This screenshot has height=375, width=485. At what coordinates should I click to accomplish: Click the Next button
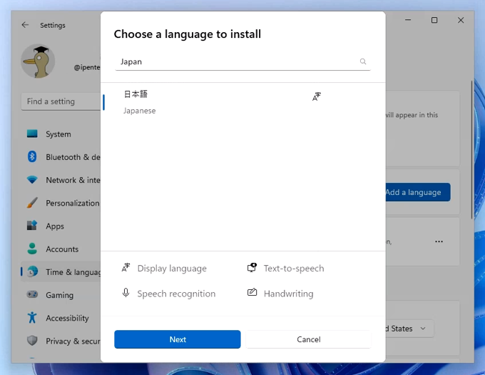178,339
